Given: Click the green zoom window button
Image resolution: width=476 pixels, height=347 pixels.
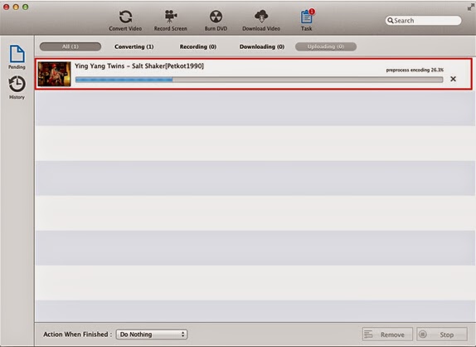Looking at the screenshot, I should pos(26,7).
